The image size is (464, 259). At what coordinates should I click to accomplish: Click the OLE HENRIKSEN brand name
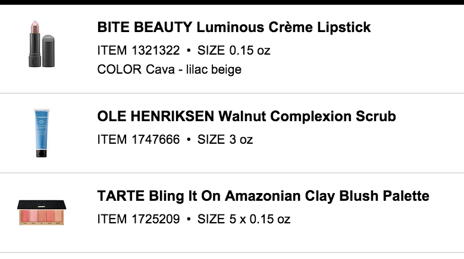coord(156,116)
